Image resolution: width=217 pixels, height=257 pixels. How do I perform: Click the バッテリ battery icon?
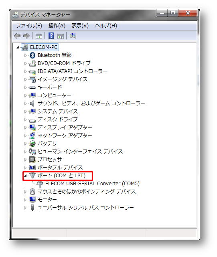32,144
